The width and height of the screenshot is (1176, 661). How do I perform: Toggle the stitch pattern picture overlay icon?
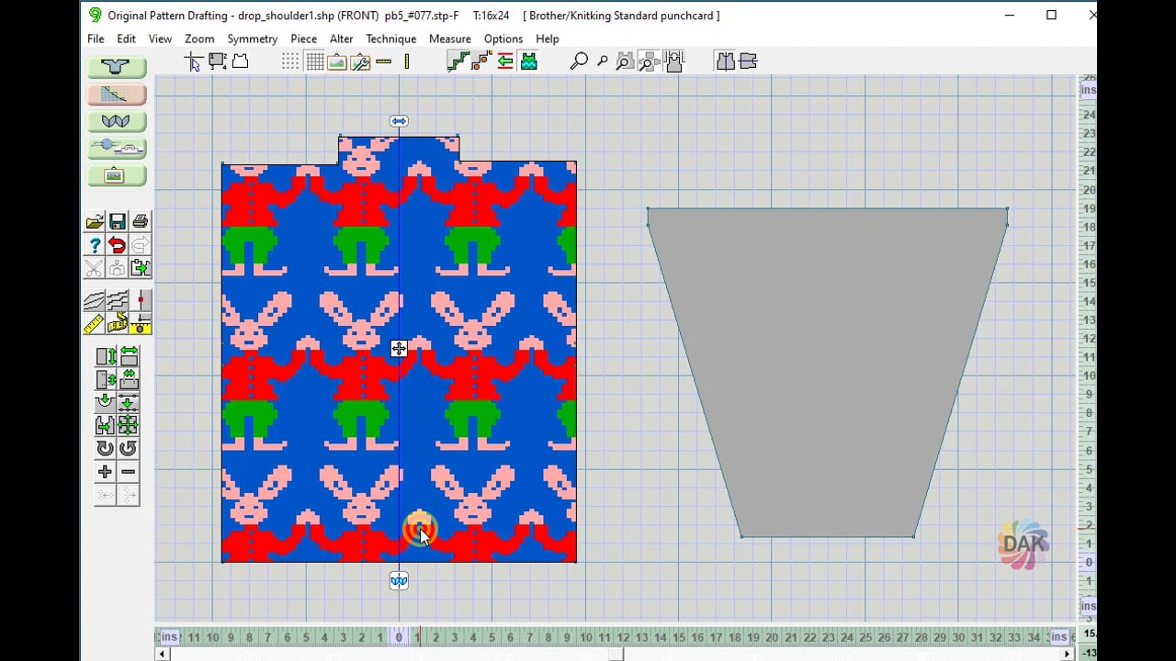(x=337, y=62)
